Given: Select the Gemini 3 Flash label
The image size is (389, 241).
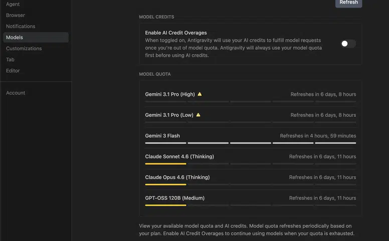Looking at the screenshot, I should tap(162, 136).
